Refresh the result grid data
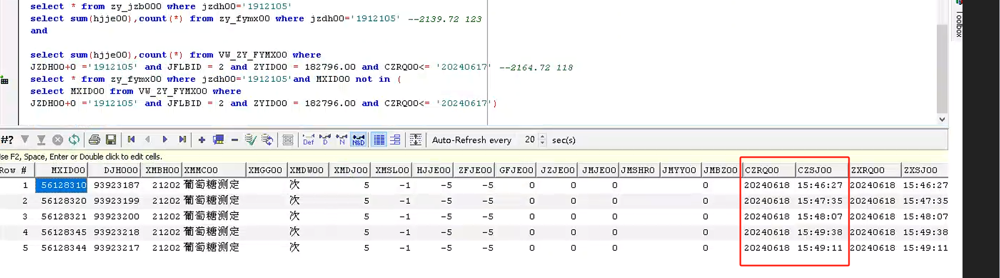 tap(74, 140)
